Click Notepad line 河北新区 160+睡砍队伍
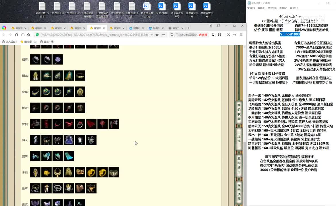 [289, 148]
